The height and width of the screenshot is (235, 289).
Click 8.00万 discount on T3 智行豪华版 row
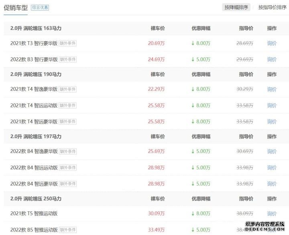(x=201, y=43)
